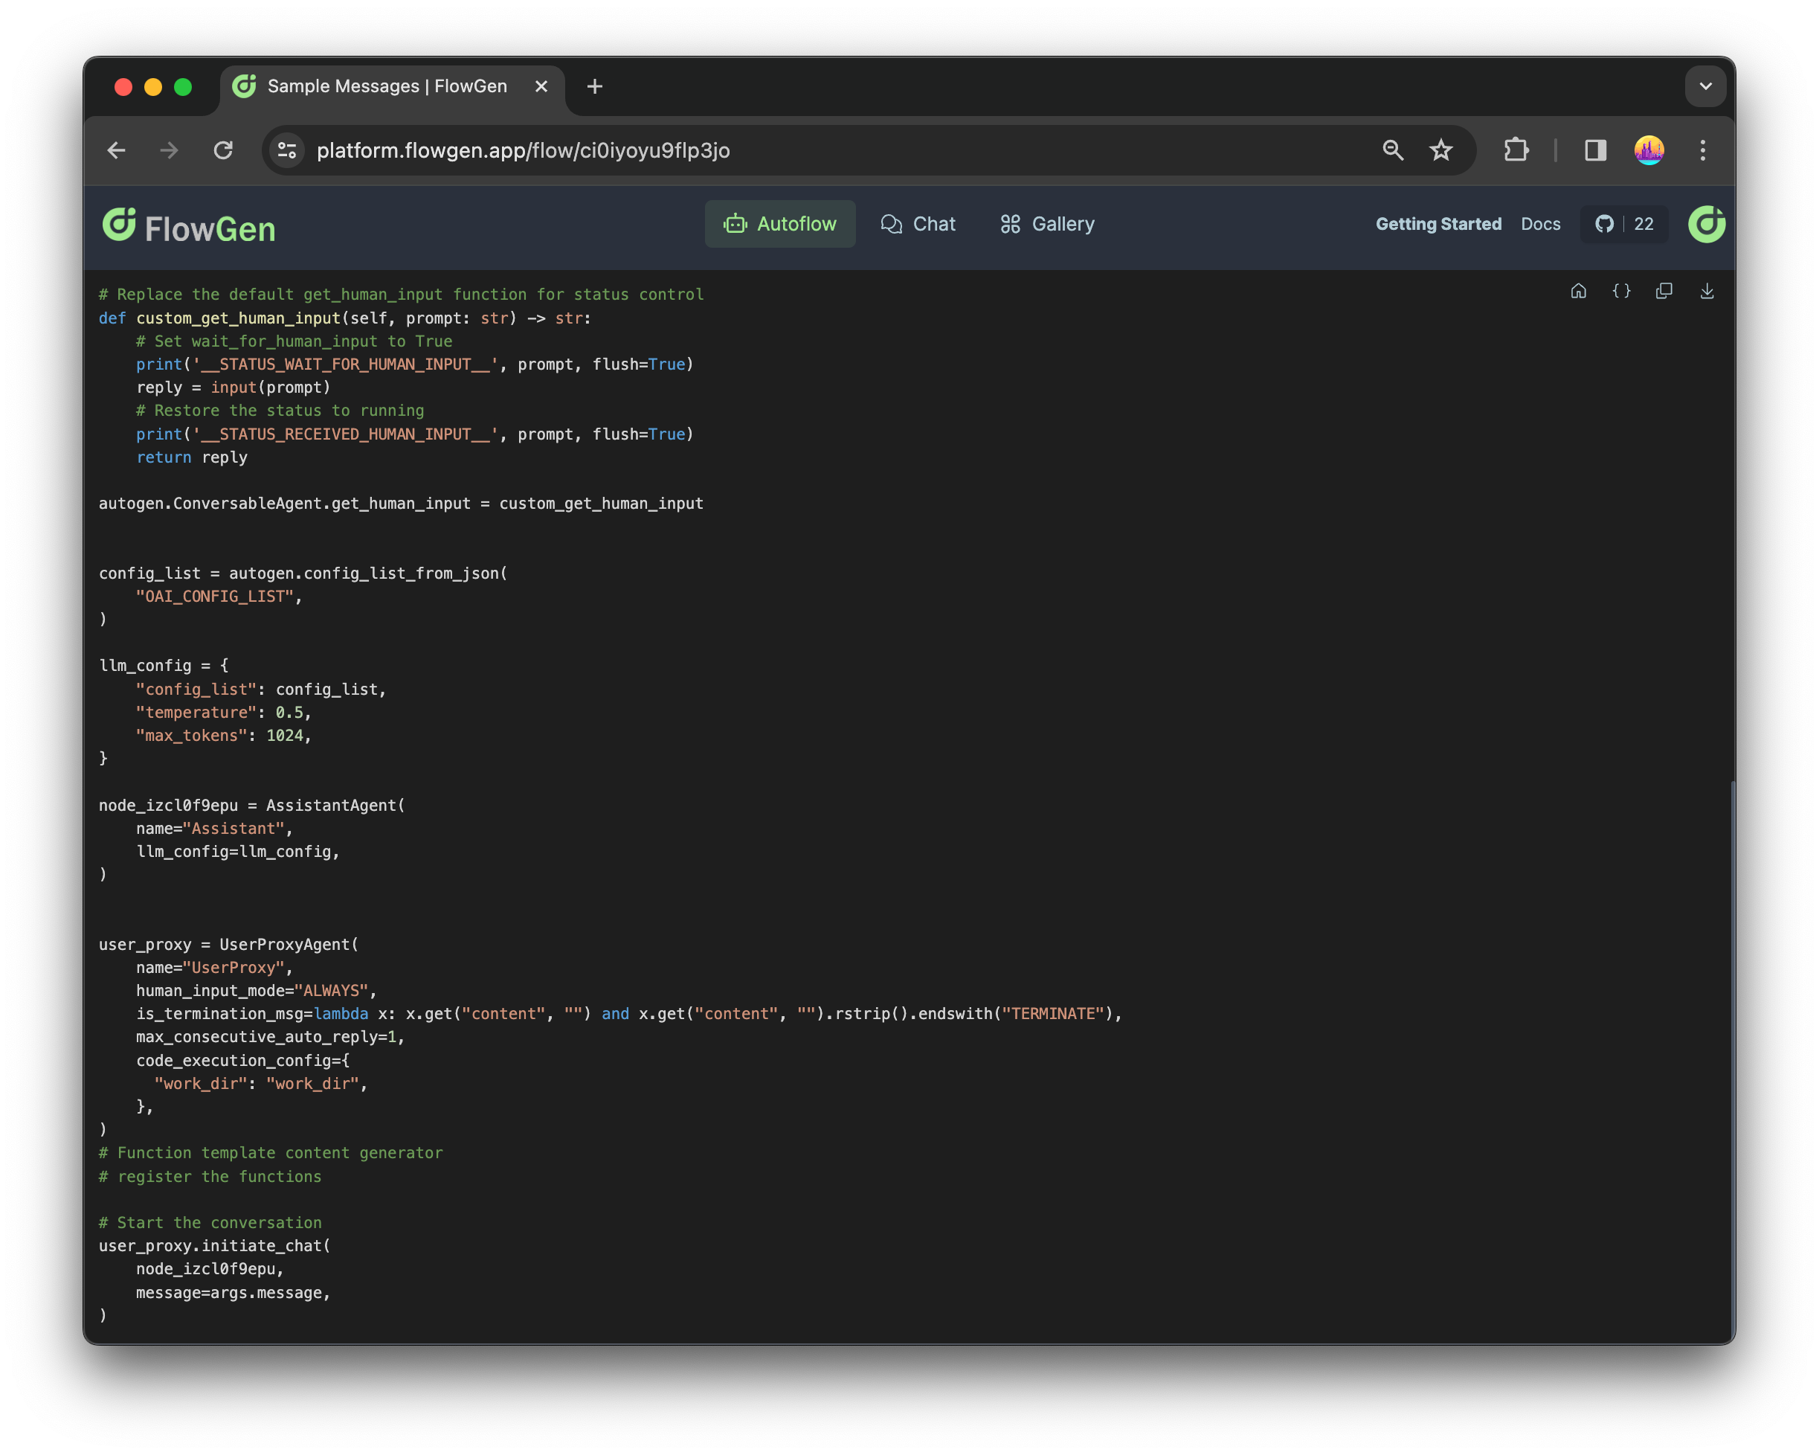The height and width of the screenshot is (1455, 1819).
Task: Switch to the Chat tab
Action: tap(918, 224)
